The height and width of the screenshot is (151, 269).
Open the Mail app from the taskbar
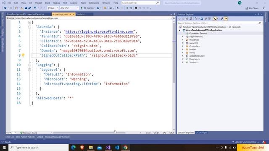point(99,147)
